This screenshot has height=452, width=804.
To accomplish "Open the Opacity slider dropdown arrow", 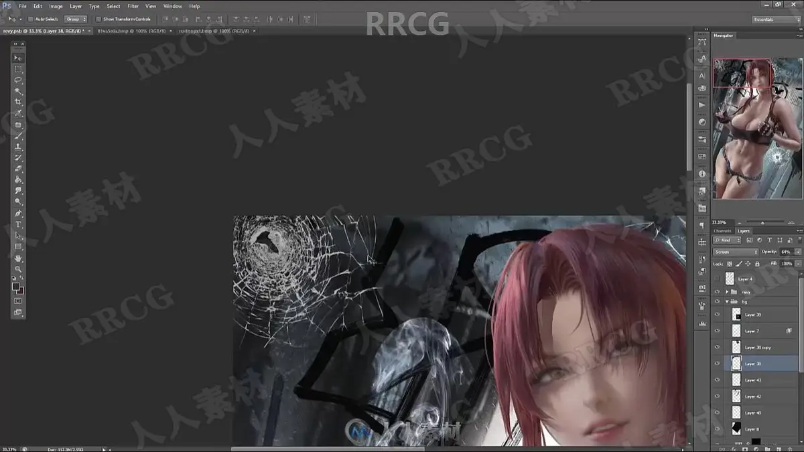I will pyautogui.click(x=797, y=252).
